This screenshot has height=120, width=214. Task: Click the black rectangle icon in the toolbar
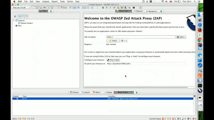(x=134, y=8)
